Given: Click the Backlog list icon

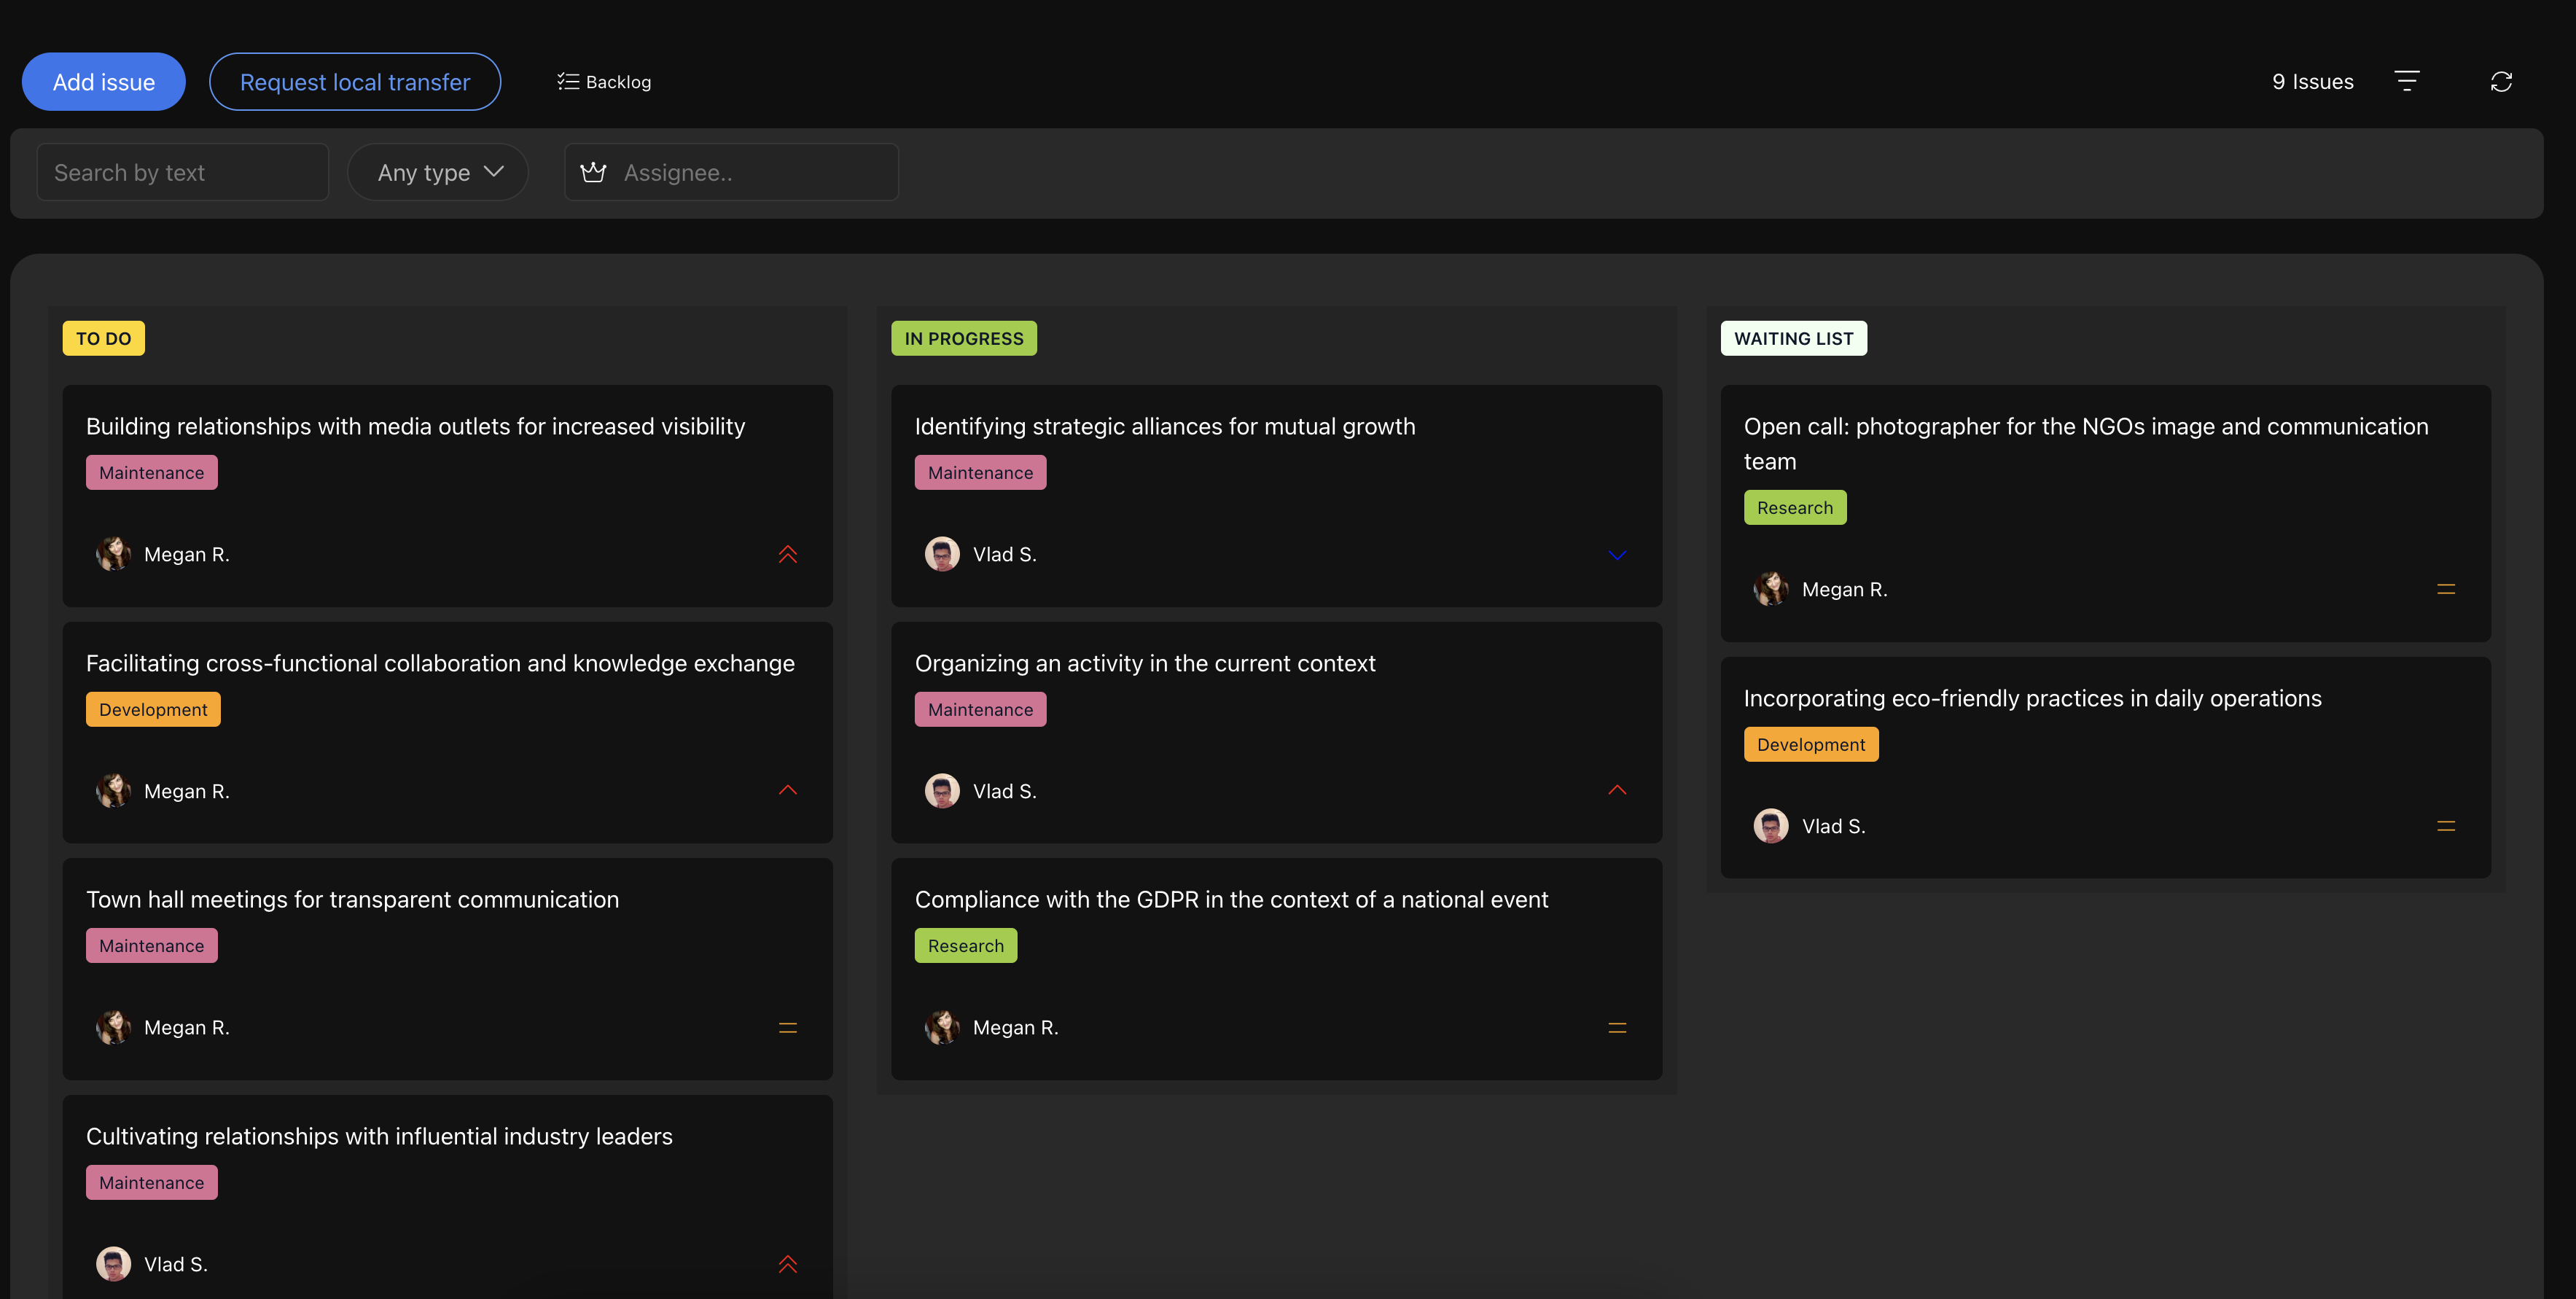Looking at the screenshot, I should [x=568, y=82].
